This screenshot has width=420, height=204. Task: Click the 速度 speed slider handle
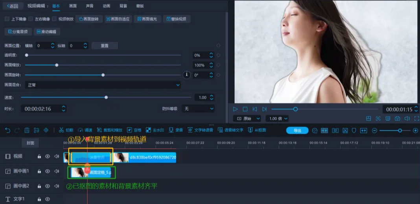coord(106,97)
